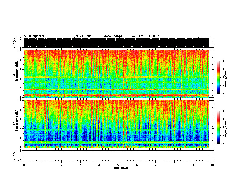Select the "start UT = 7 : 0 : 1" text
Image resolution: width=239 pixels, height=185 pixels.
pos(146,36)
